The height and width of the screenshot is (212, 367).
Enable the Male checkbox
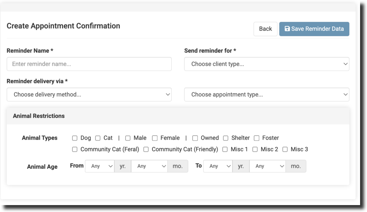pos(128,138)
